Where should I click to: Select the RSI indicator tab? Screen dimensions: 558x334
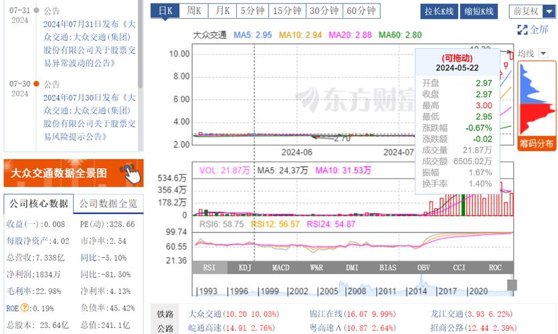pyautogui.click(x=209, y=268)
